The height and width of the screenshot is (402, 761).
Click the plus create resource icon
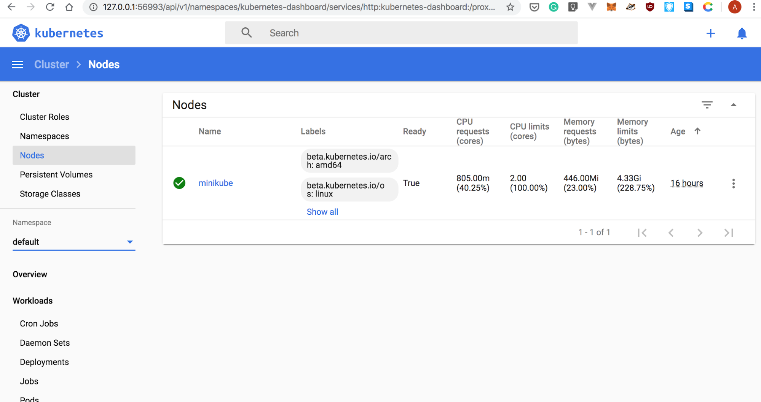710,33
